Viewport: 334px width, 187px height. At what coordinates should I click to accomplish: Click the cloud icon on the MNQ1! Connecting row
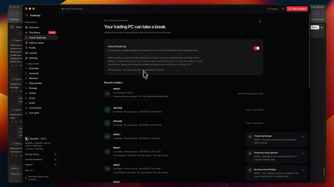click(107, 94)
